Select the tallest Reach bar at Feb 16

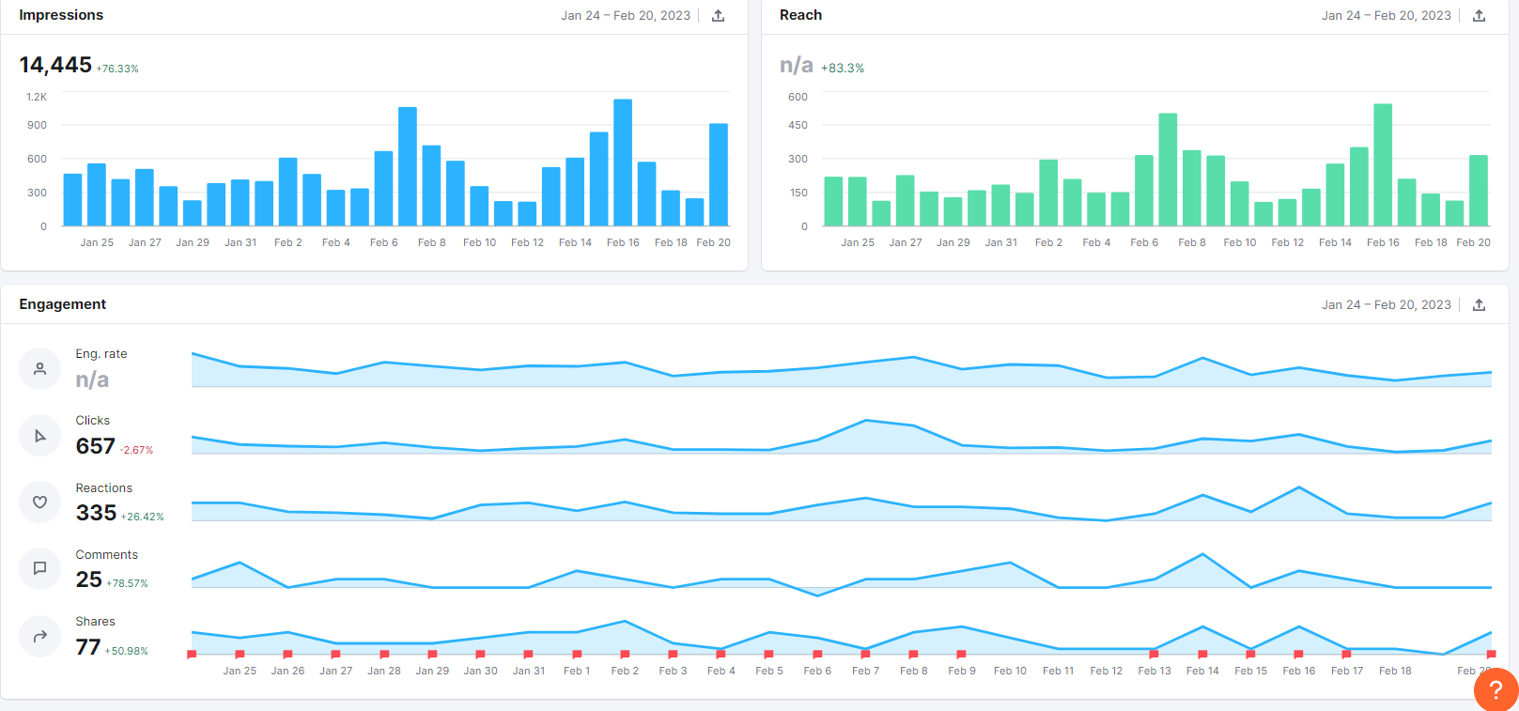[1383, 164]
